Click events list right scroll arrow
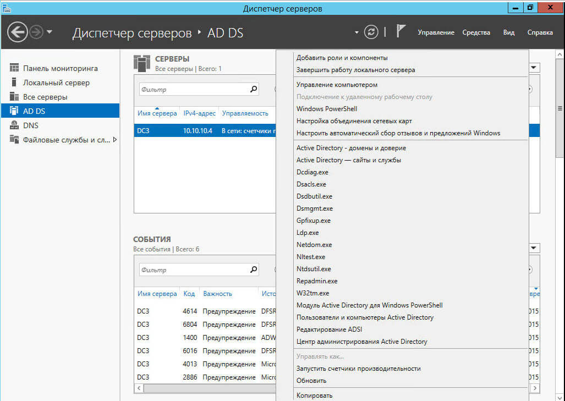The width and height of the screenshot is (565, 401). (535, 388)
